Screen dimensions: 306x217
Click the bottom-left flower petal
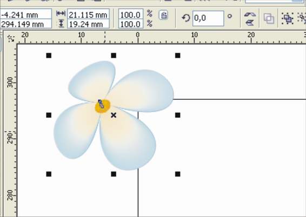(75, 130)
